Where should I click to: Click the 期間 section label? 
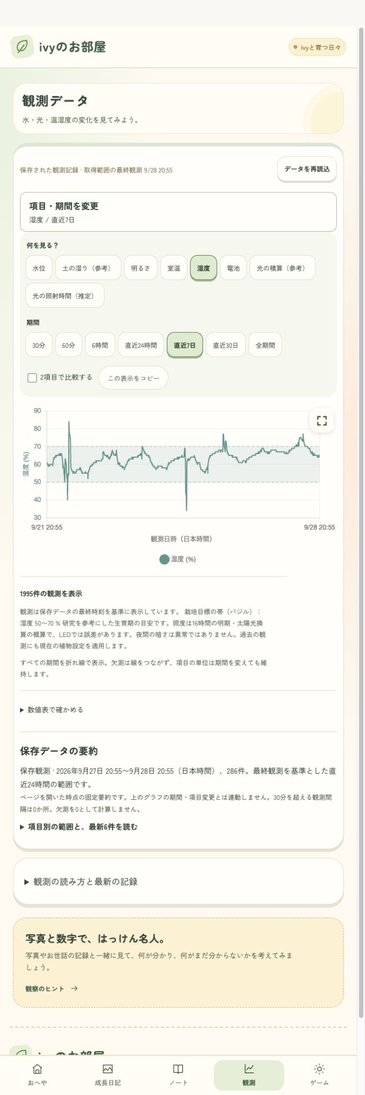click(33, 322)
